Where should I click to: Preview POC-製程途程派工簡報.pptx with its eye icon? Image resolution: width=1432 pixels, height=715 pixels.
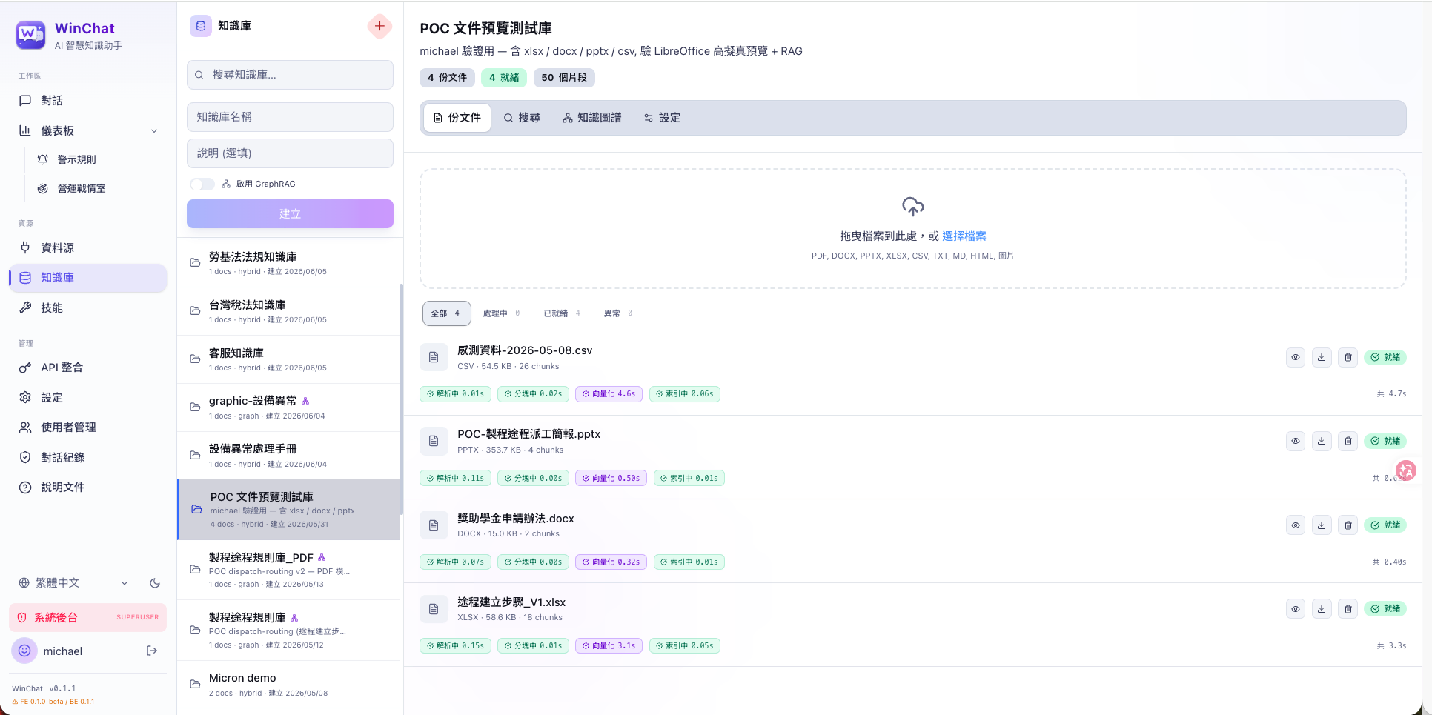point(1296,441)
